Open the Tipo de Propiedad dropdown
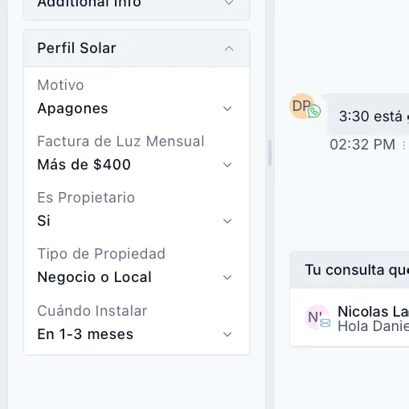The image size is (409, 409). [x=135, y=277]
